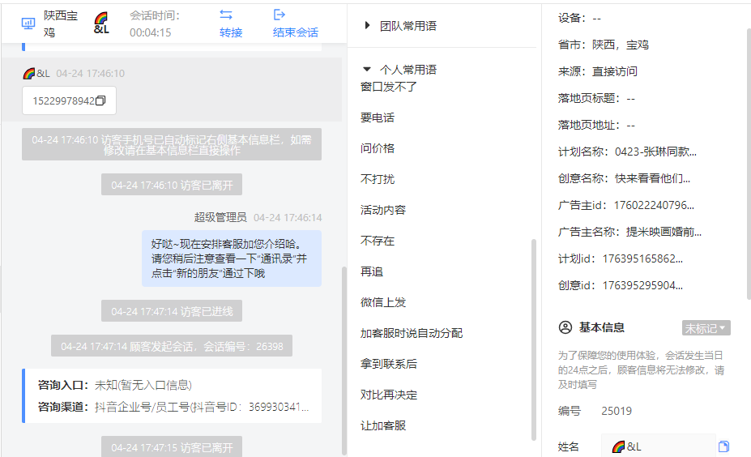The image size is (751, 457).
Task: Click the chat history scrollbar
Action: tap(343, 361)
